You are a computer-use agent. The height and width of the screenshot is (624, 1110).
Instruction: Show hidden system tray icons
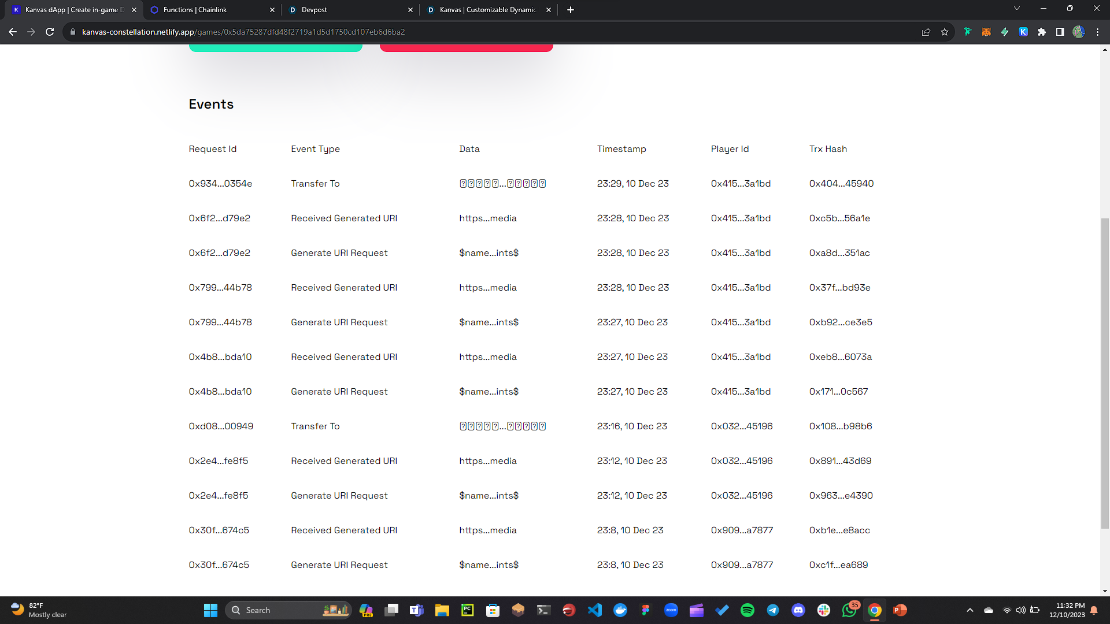[970, 610]
